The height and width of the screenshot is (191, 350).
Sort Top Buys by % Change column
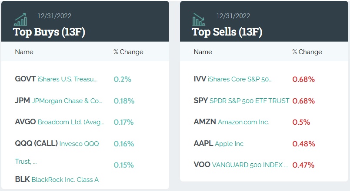[x=128, y=52]
